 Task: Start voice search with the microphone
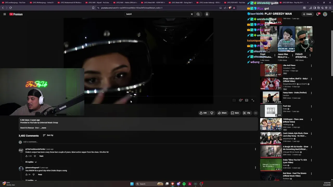pyautogui.click(x=207, y=14)
